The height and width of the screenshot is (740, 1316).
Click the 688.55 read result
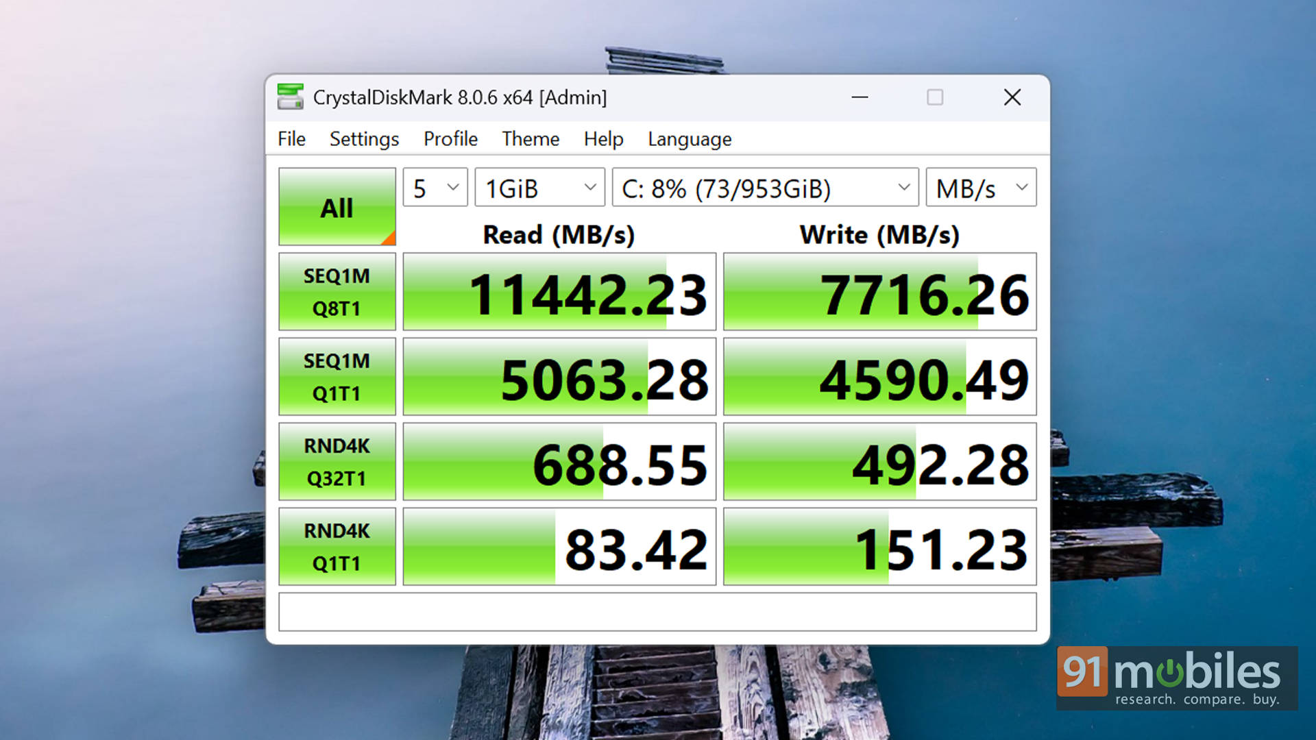point(559,462)
